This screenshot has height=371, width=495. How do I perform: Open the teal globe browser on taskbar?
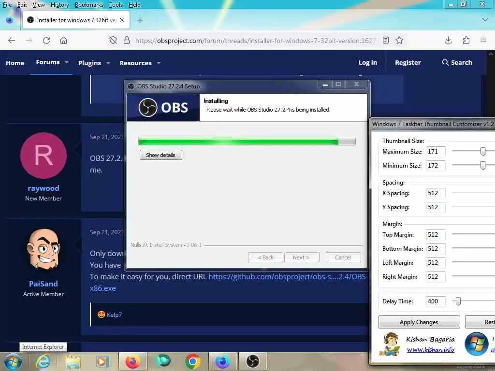click(x=163, y=361)
